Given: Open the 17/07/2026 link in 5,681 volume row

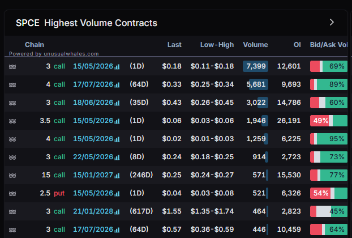Looking at the screenshot, I should point(93,84).
